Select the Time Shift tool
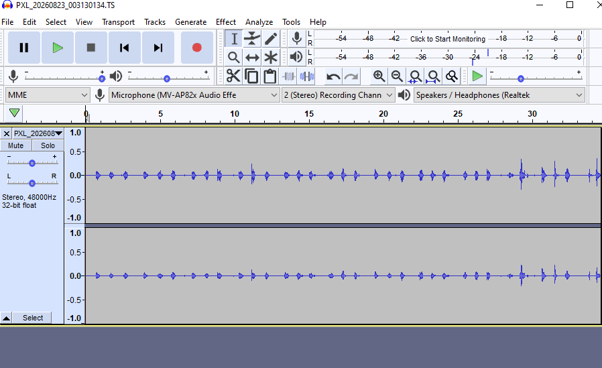 point(252,58)
